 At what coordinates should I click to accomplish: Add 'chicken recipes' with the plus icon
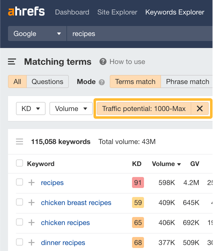31,222
